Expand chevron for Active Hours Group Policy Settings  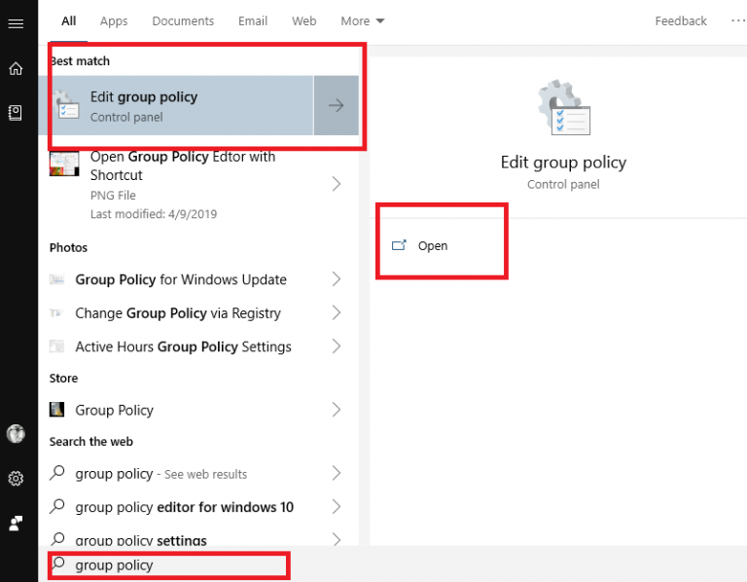pyautogui.click(x=337, y=346)
